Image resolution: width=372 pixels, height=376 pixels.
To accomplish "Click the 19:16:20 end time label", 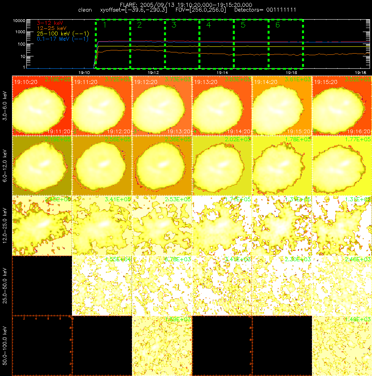I will point(358,132).
